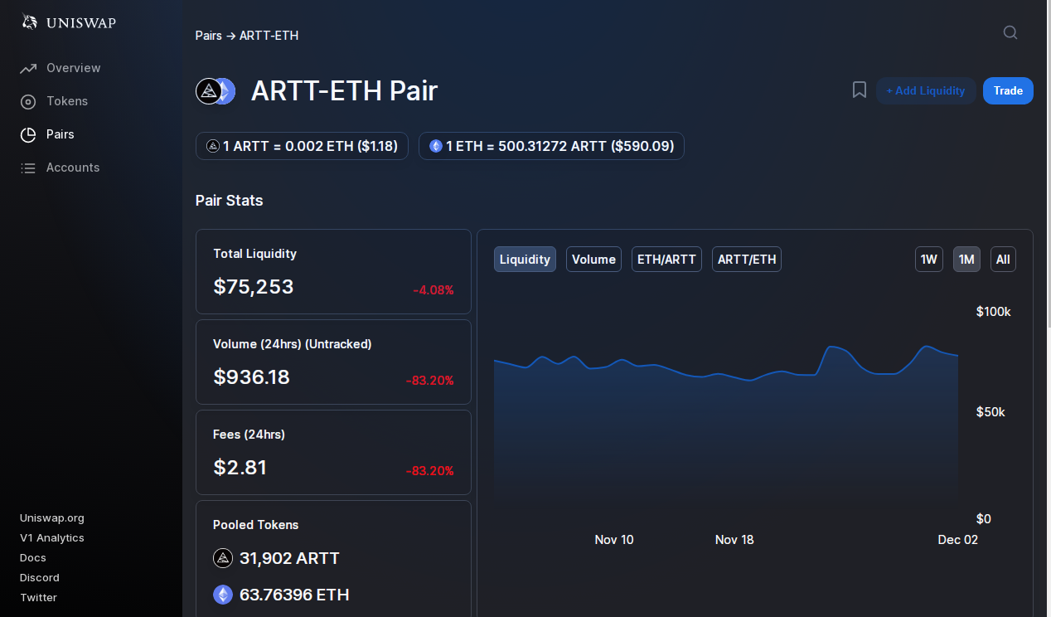Image resolution: width=1051 pixels, height=617 pixels.
Task: Set chart timeframe to 1M
Action: (966, 260)
